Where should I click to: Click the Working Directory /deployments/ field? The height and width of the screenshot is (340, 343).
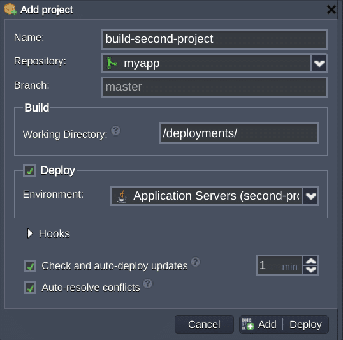click(239, 133)
